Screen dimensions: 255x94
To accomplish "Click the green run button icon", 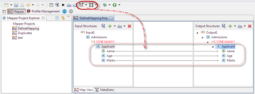I will 115,5.
